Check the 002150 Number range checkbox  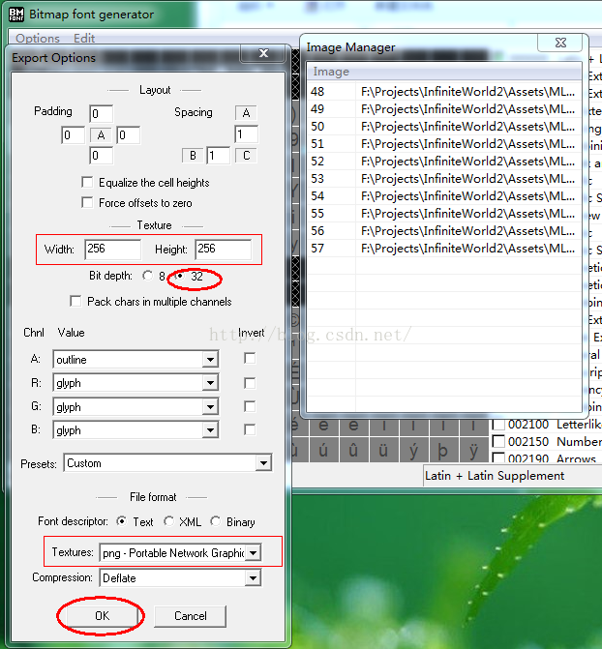498,442
